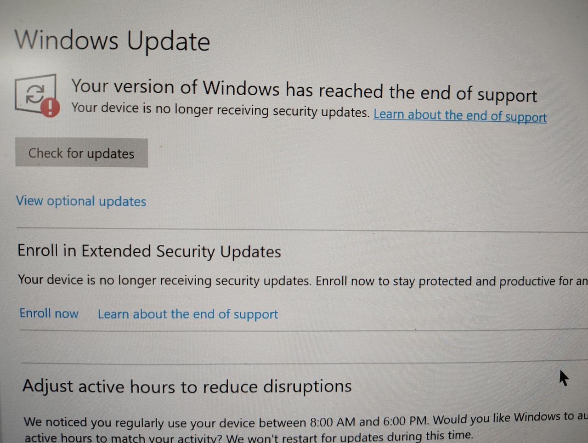Click the Windows Update page title
The width and height of the screenshot is (588, 443).
113,40
